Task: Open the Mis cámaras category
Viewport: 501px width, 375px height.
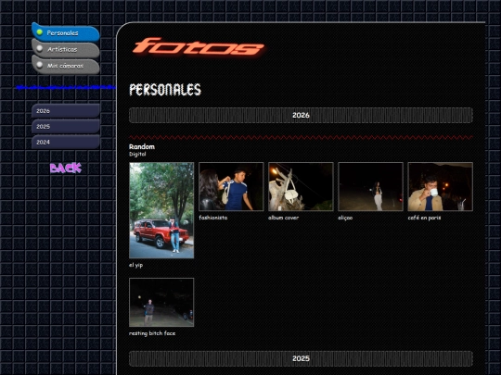Action: coord(66,66)
